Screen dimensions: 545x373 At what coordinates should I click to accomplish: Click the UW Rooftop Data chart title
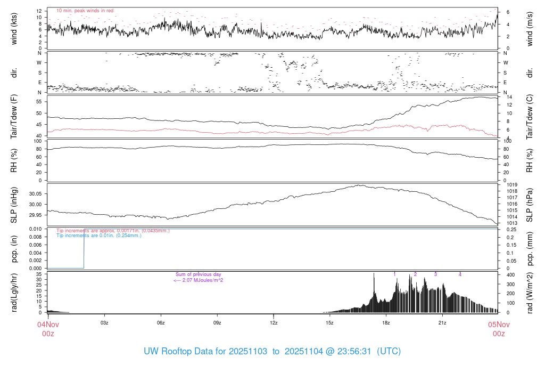[272, 352]
